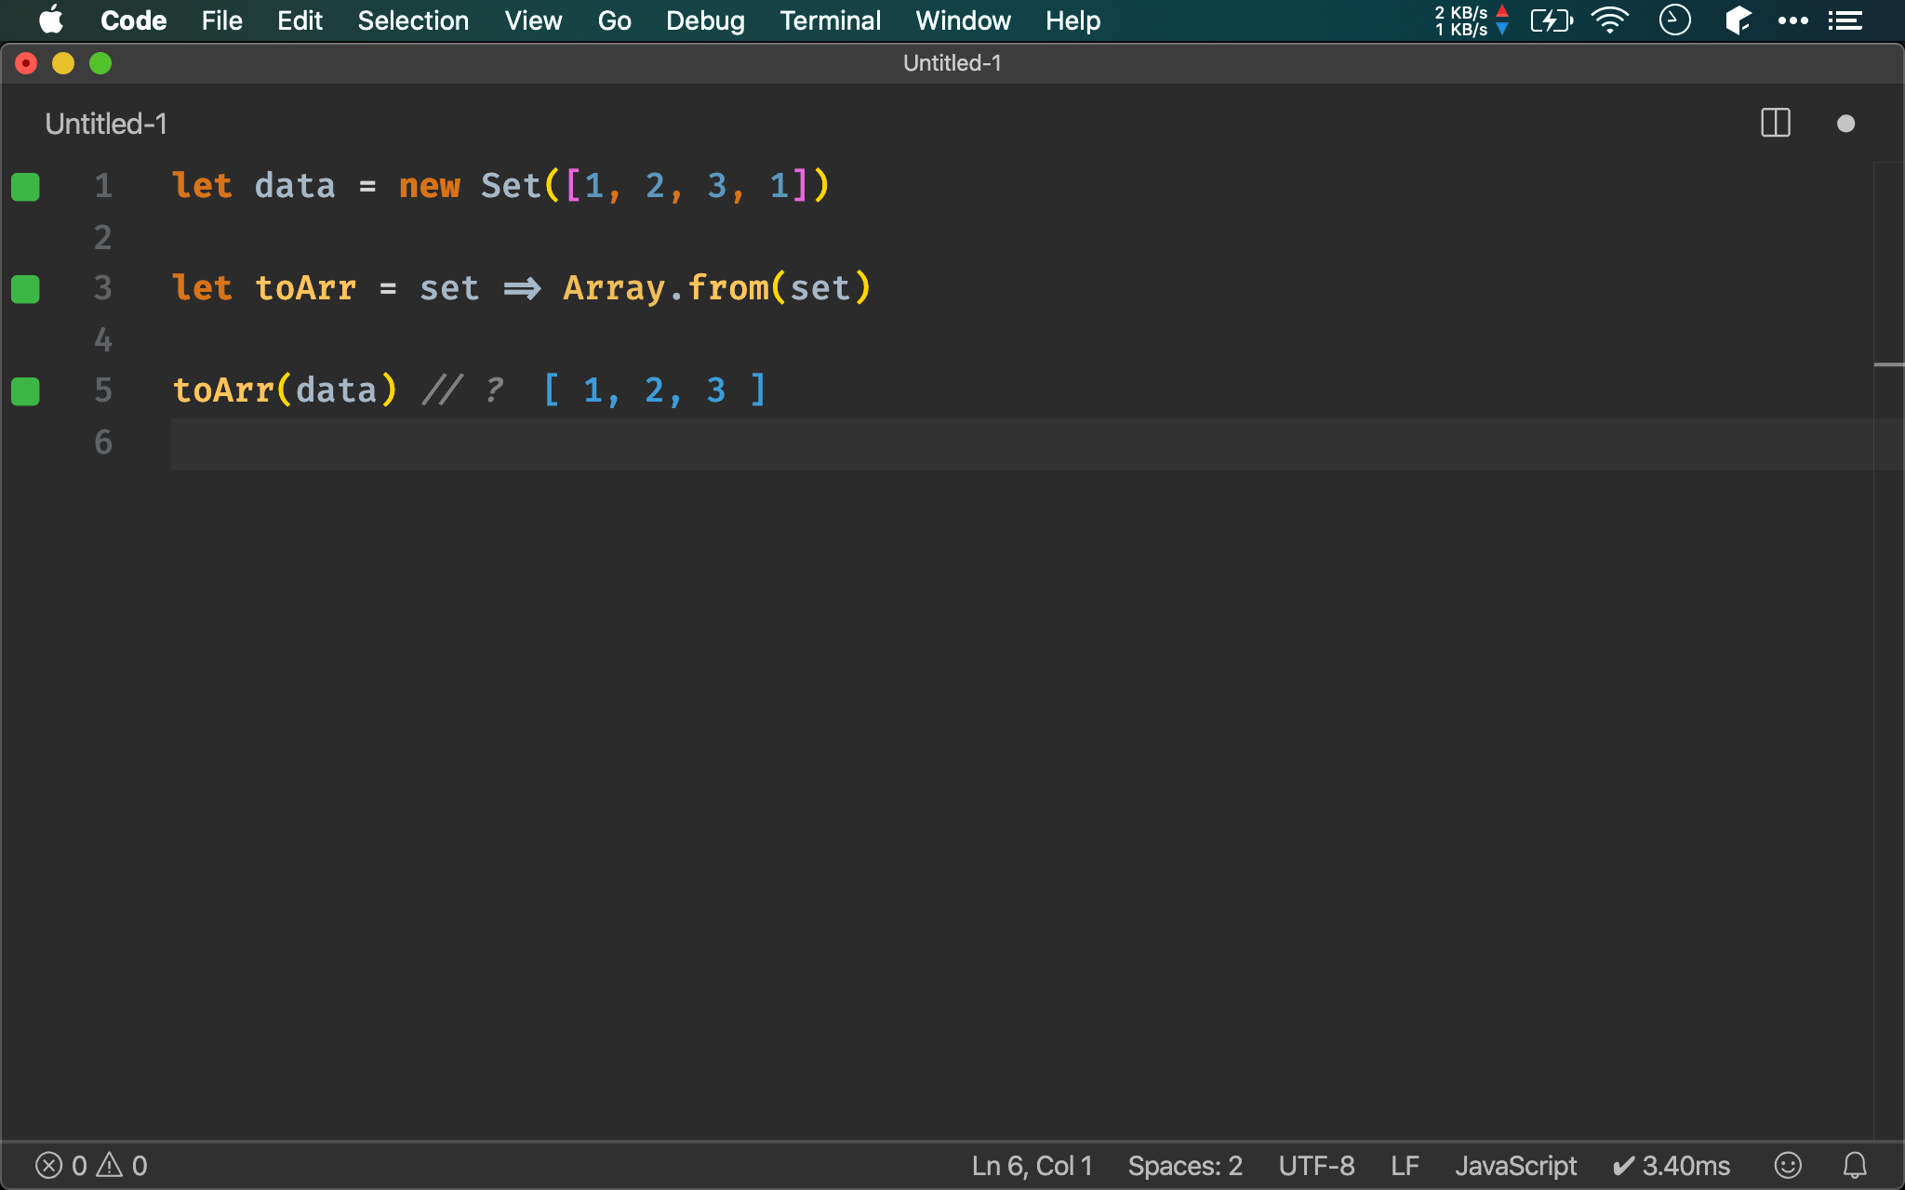Screen dimensions: 1905x1190
Task: Click the green coverage marker on line 5
Action: (x=26, y=391)
